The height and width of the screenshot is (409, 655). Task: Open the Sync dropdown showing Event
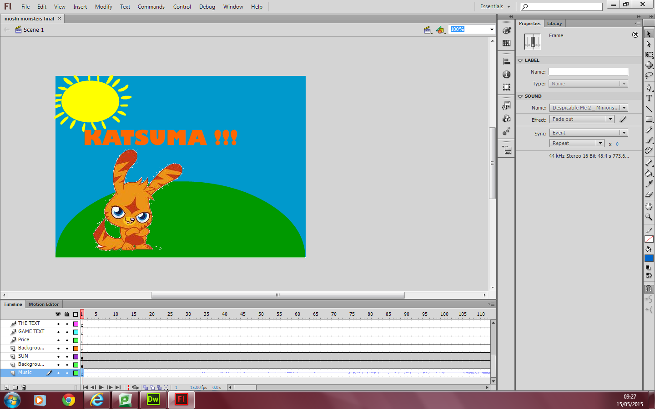pyautogui.click(x=589, y=133)
